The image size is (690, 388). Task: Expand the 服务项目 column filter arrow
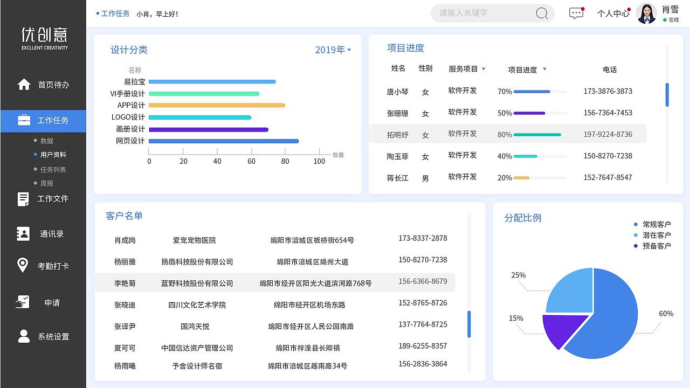pos(484,69)
